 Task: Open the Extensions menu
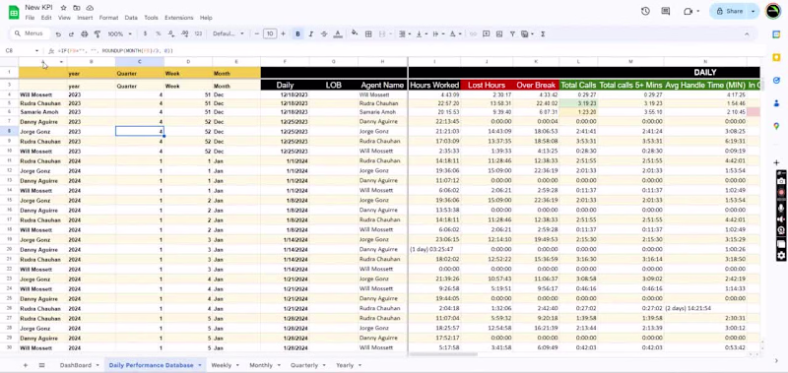tap(179, 18)
